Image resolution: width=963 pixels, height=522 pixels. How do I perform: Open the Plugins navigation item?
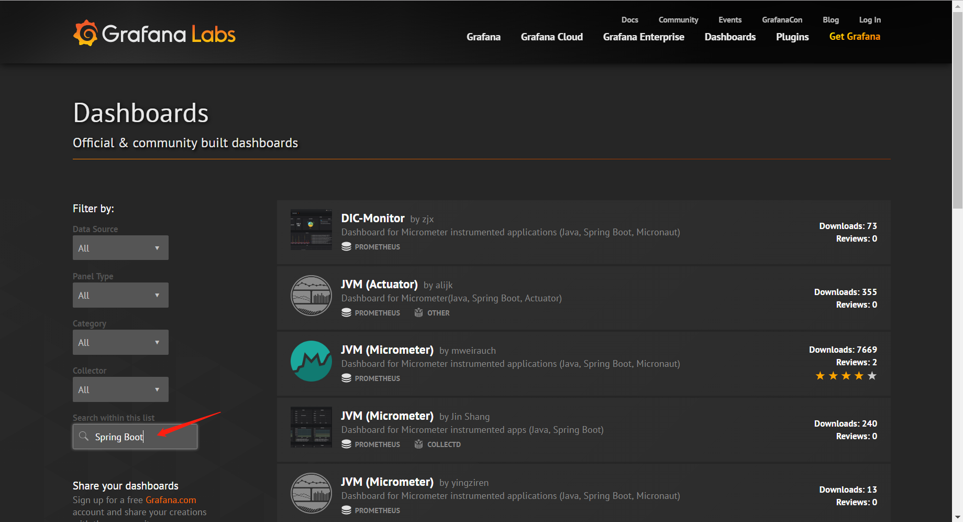792,37
